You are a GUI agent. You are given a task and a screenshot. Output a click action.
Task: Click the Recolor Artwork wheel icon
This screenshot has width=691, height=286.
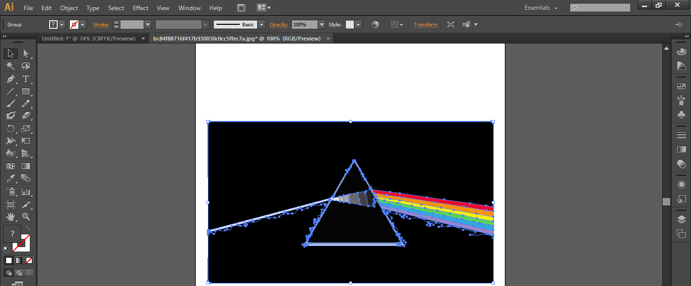[x=375, y=24]
